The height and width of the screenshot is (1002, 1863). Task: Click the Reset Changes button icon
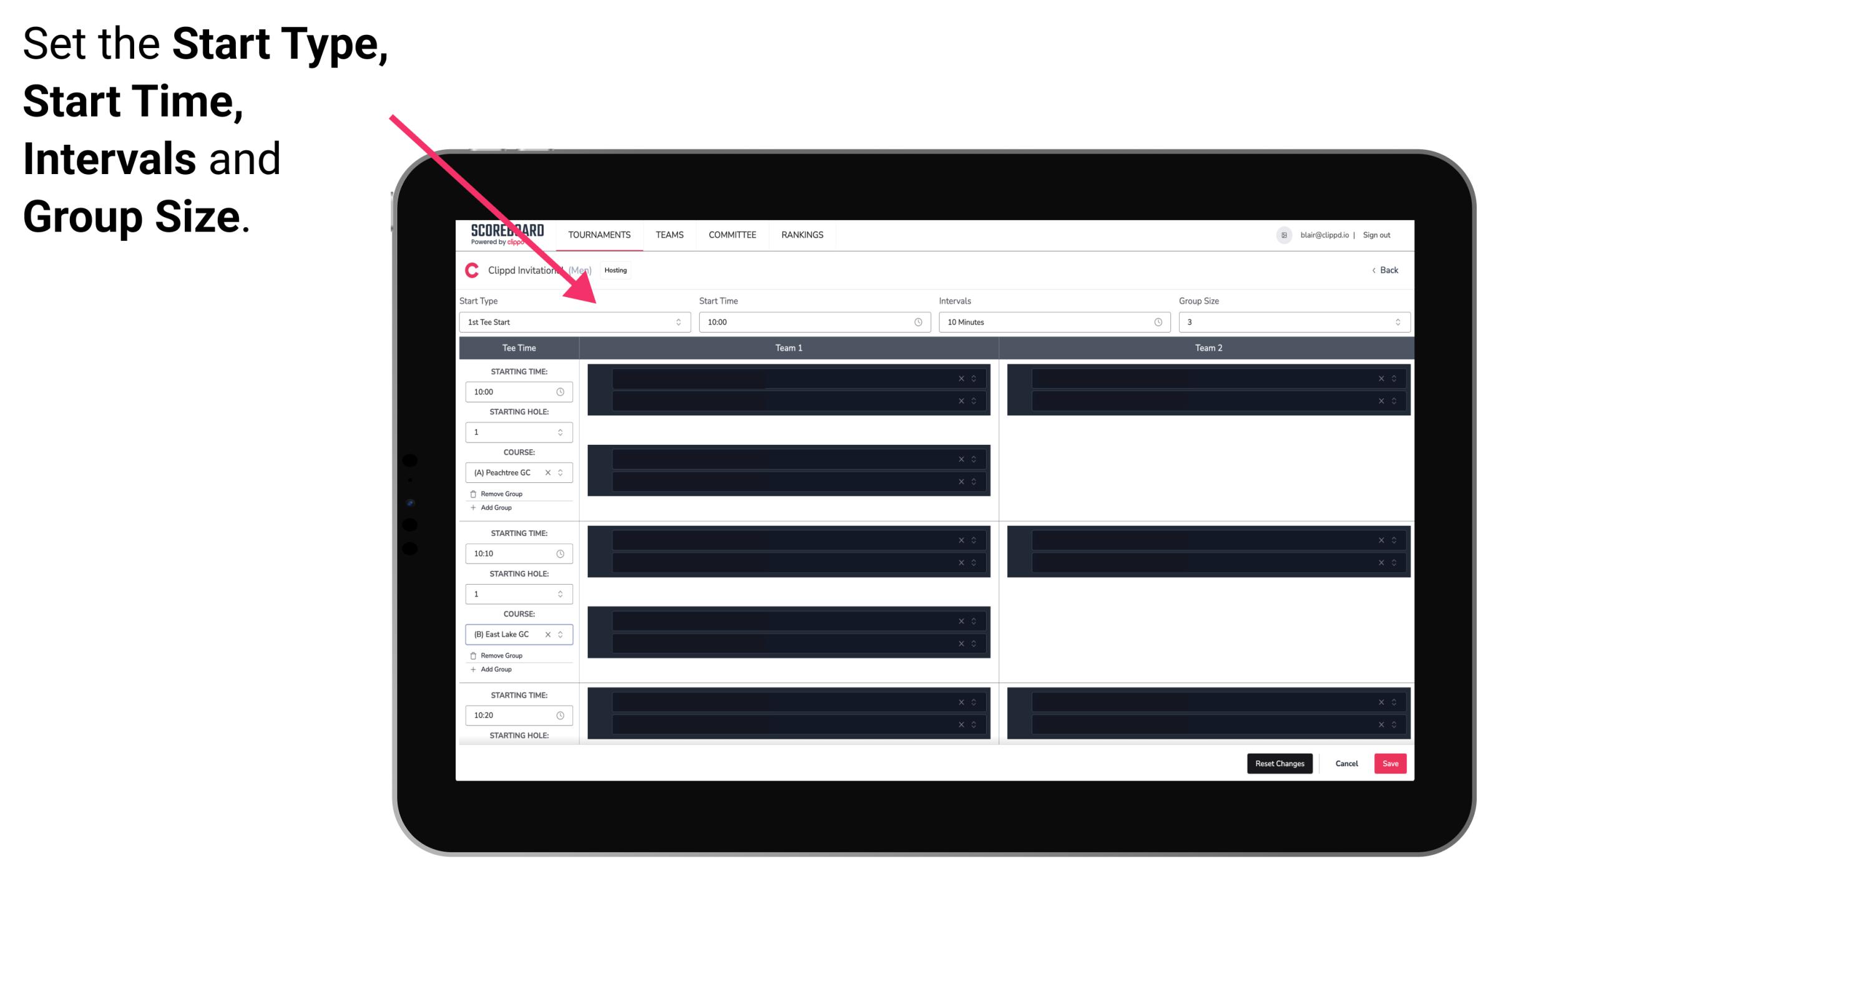(x=1281, y=762)
